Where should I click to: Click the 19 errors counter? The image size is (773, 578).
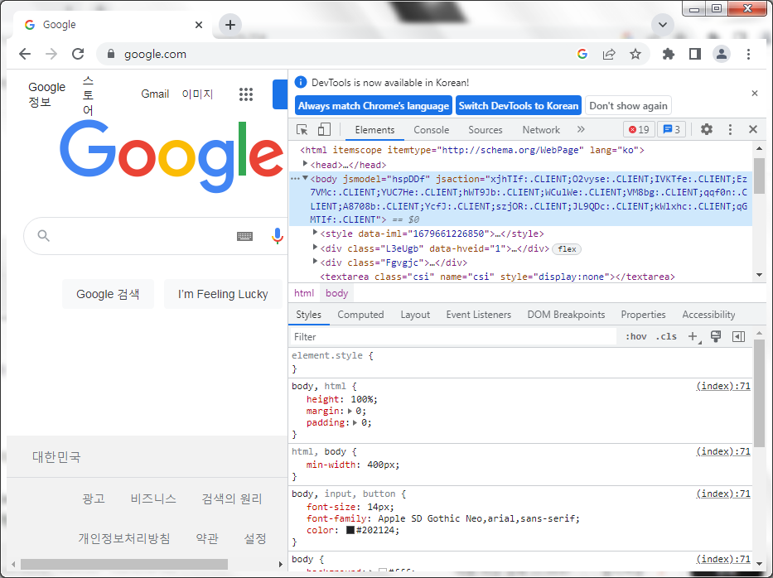[639, 129]
